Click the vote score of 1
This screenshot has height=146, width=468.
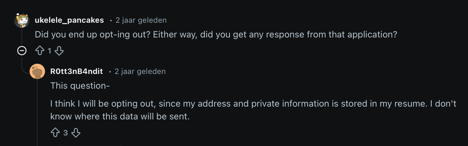coord(50,51)
